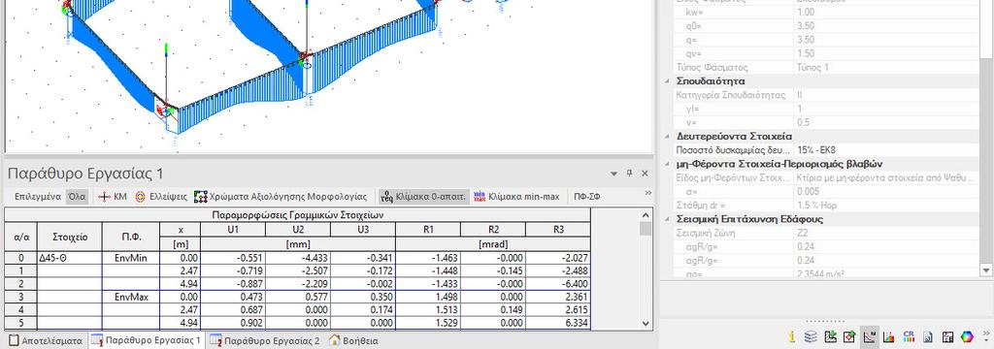Click the table vertical scrollbar down arrow

point(646,324)
